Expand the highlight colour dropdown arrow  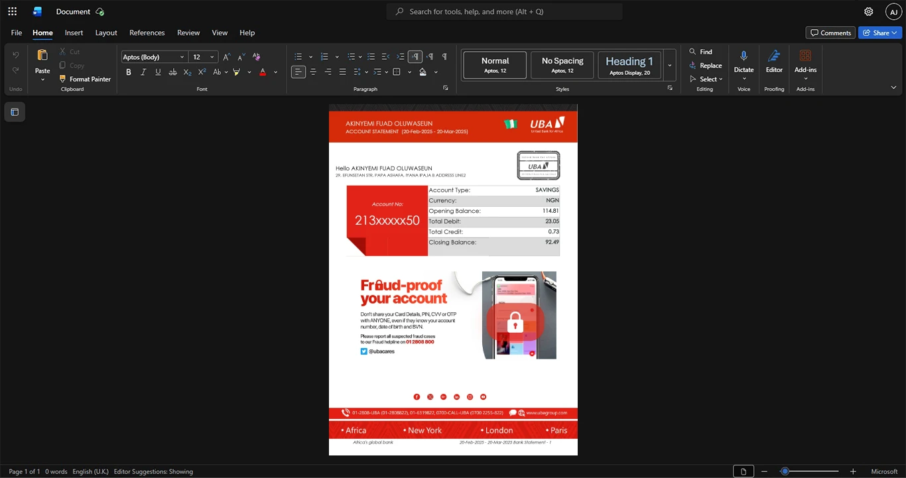pyautogui.click(x=249, y=72)
